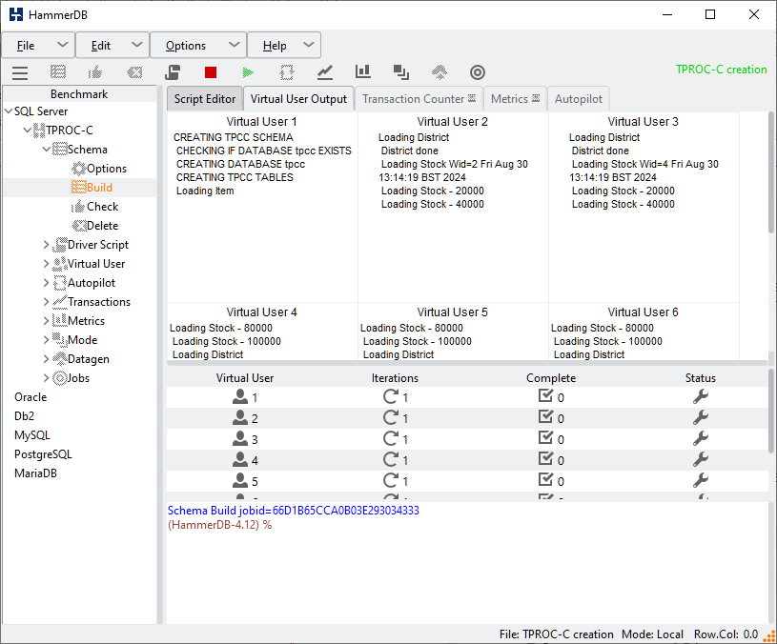Click the Schema Build jobid text
The width and height of the screenshot is (777, 644).
294,511
